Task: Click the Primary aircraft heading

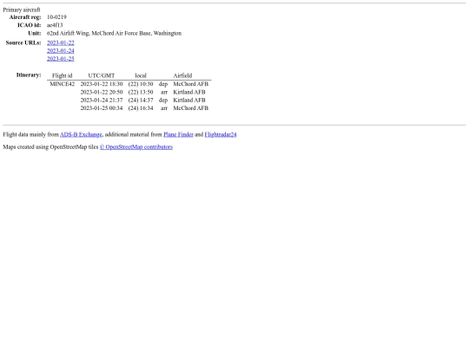Action: (22, 10)
